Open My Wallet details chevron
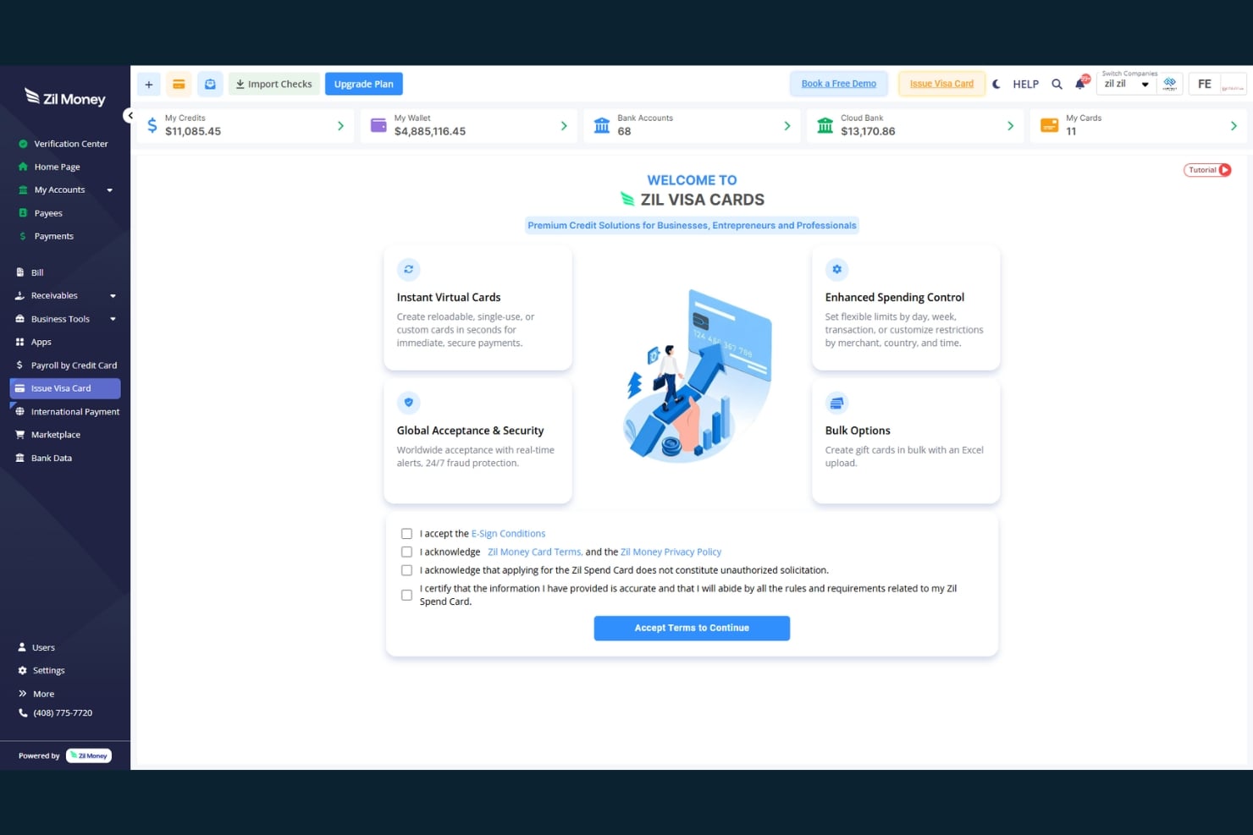 click(564, 126)
